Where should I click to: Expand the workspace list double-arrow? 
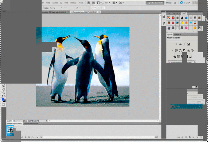(x=175, y=3)
